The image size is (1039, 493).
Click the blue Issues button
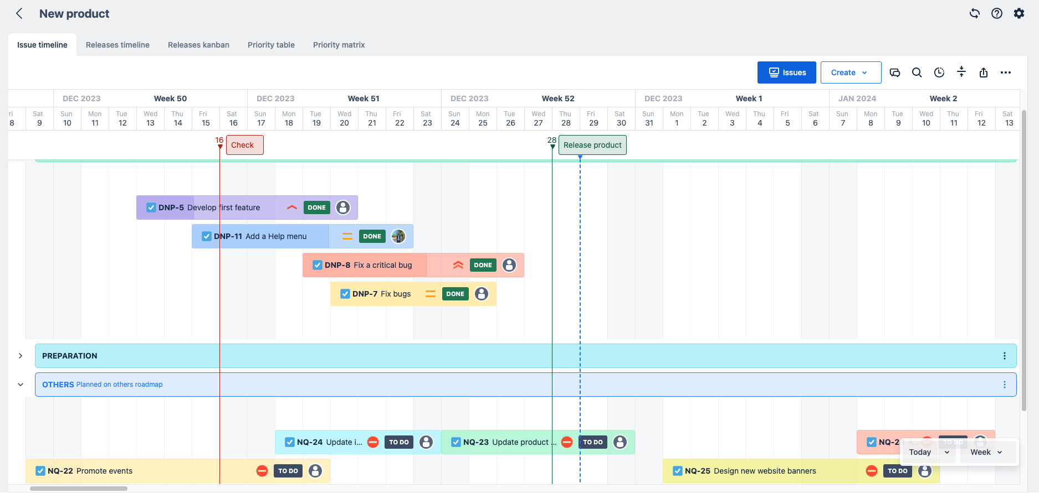[786, 72]
